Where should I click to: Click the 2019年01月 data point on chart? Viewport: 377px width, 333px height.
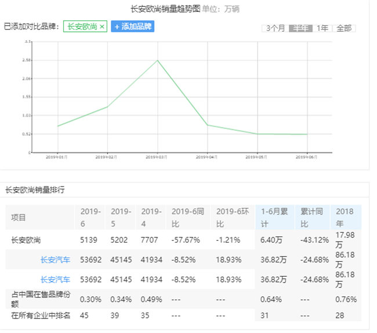pos(58,126)
